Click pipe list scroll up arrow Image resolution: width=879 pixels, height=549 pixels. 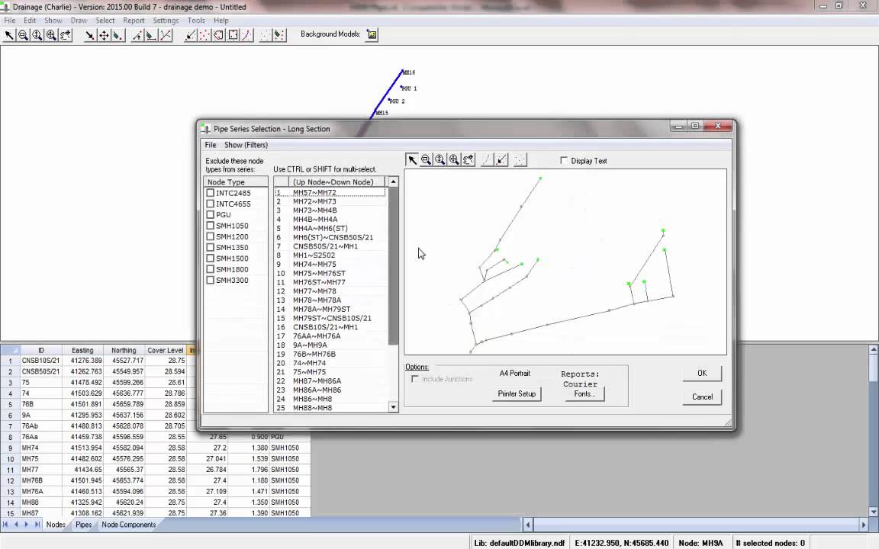click(393, 181)
